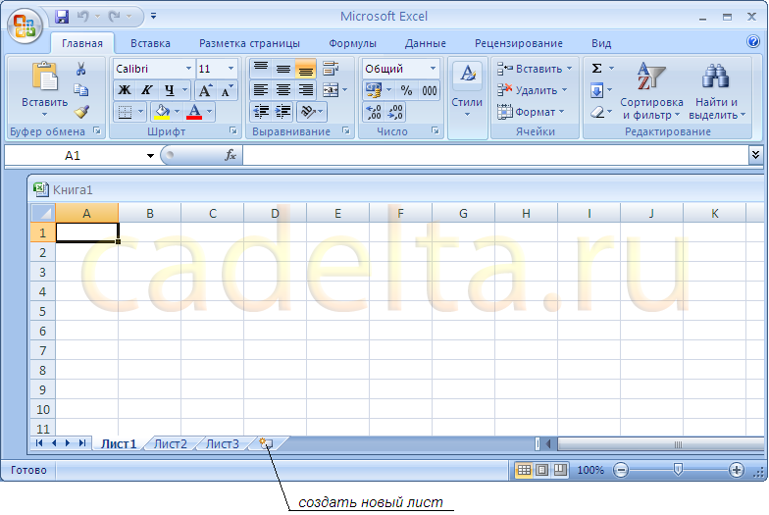Expand the formula bar
The height and width of the screenshot is (515, 769).
tap(755, 155)
